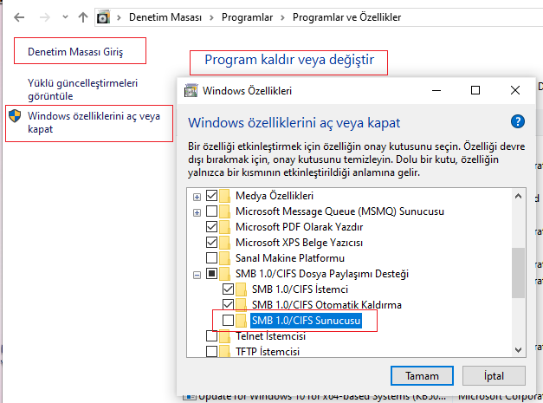The image size is (543, 403).
Task: Expand the chevron before Denetim Masası
Action: point(119,17)
